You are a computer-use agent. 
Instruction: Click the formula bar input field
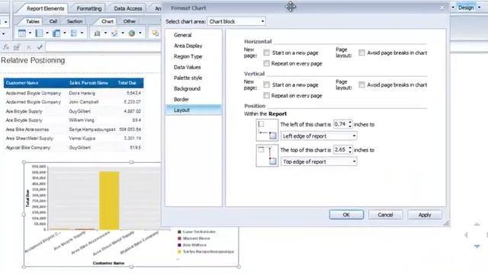[x=104, y=47]
